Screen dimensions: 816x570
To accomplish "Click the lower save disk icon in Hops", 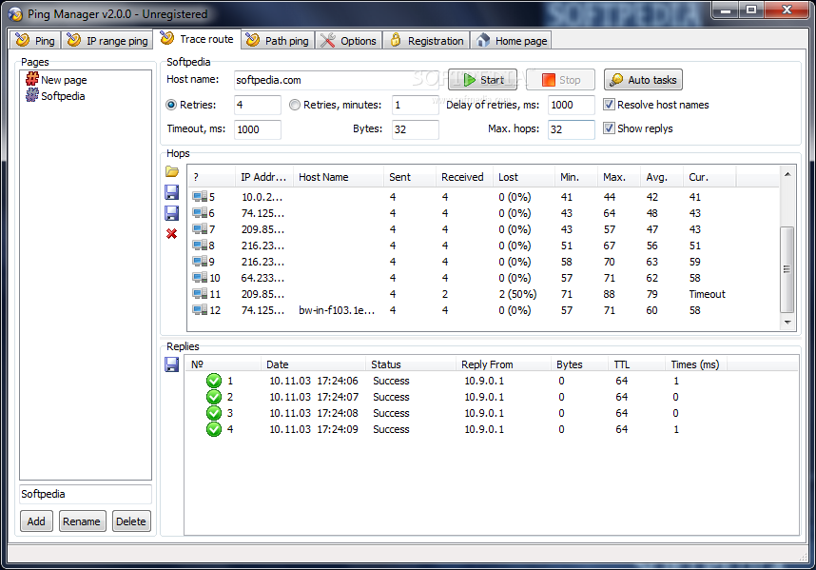I will click(x=172, y=213).
